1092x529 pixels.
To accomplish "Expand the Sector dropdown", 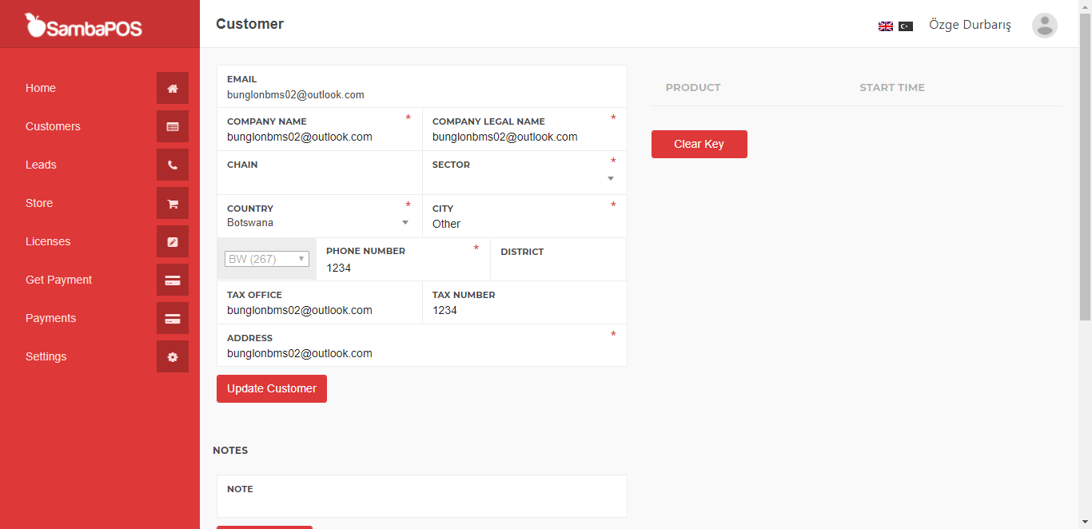I will click(610, 179).
